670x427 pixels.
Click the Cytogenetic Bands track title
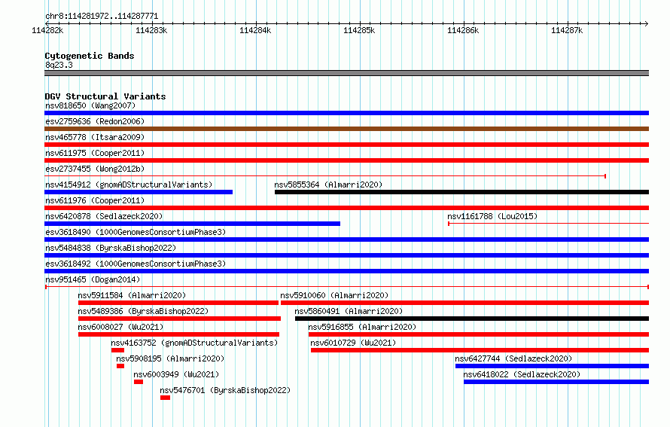[x=90, y=56]
